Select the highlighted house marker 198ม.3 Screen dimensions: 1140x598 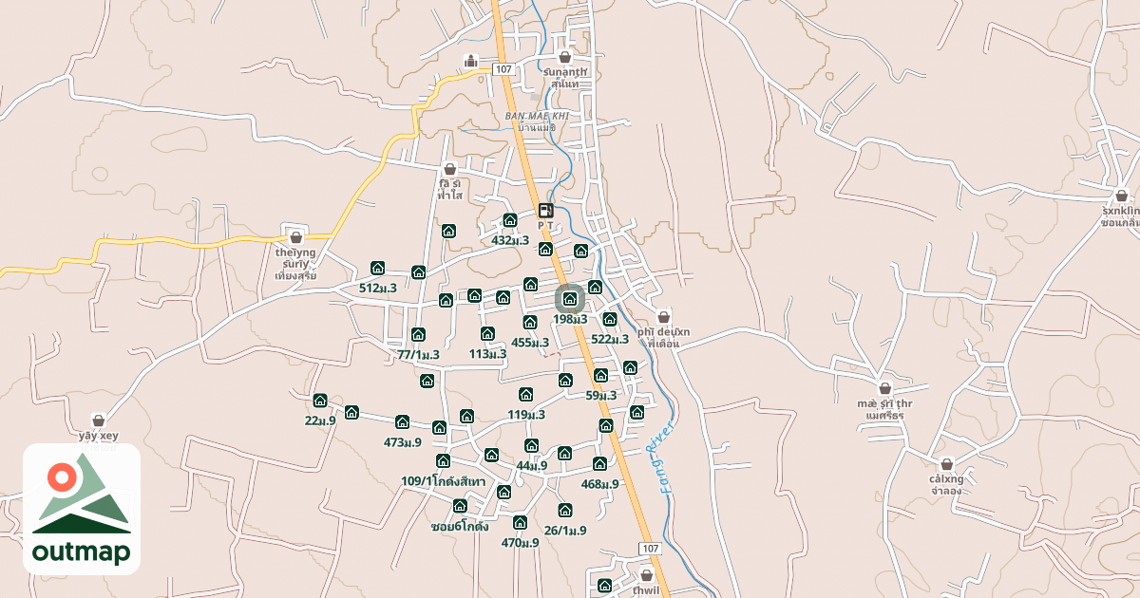point(570,300)
